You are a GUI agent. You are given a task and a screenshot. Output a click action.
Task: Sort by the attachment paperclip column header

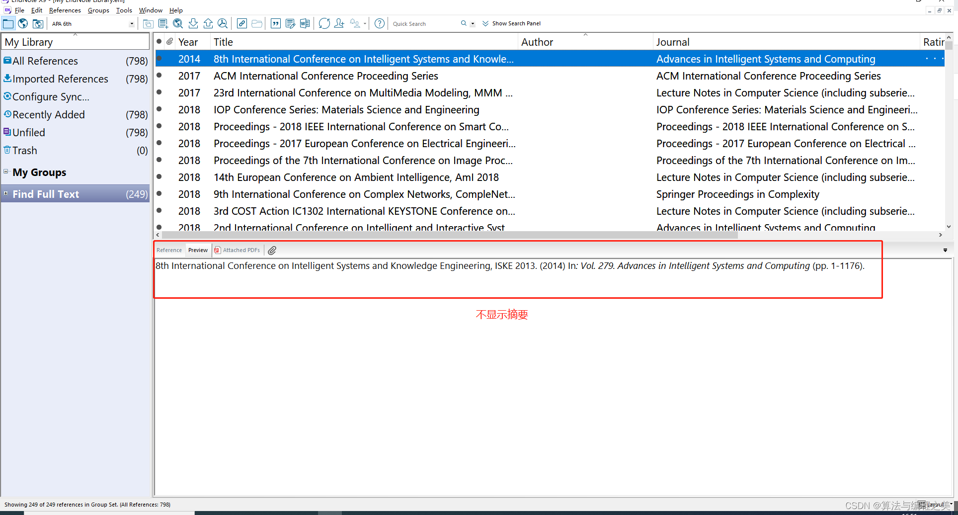click(169, 42)
